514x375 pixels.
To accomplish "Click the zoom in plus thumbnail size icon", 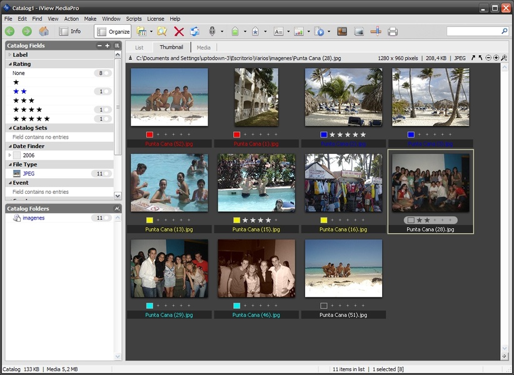I will [x=496, y=58].
